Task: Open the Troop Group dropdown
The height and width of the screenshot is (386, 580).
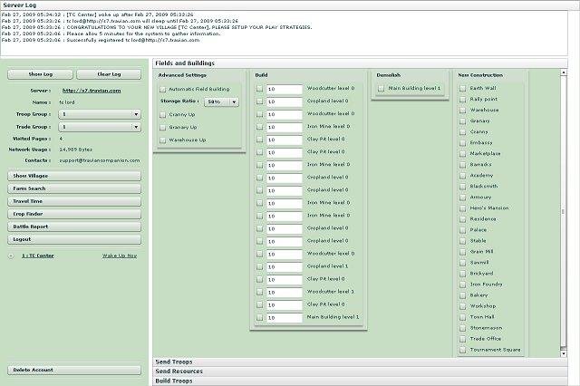Action: (x=100, y=114)
